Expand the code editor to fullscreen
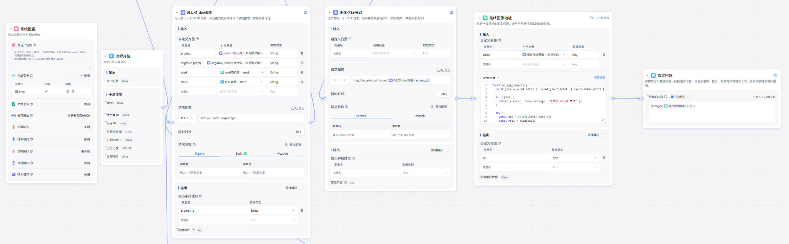 603,120
